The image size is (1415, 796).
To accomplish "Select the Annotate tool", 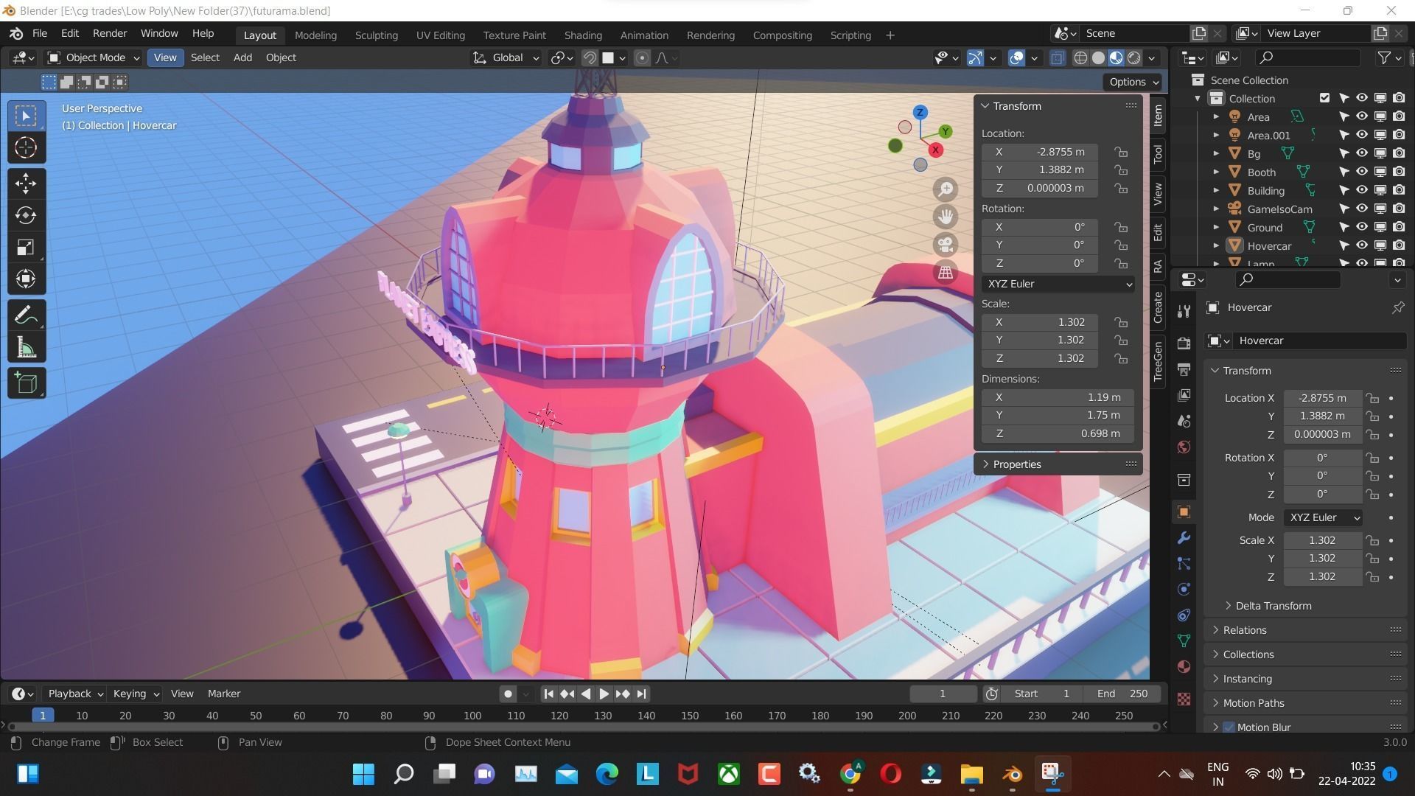I will click(x=26, y=315).
